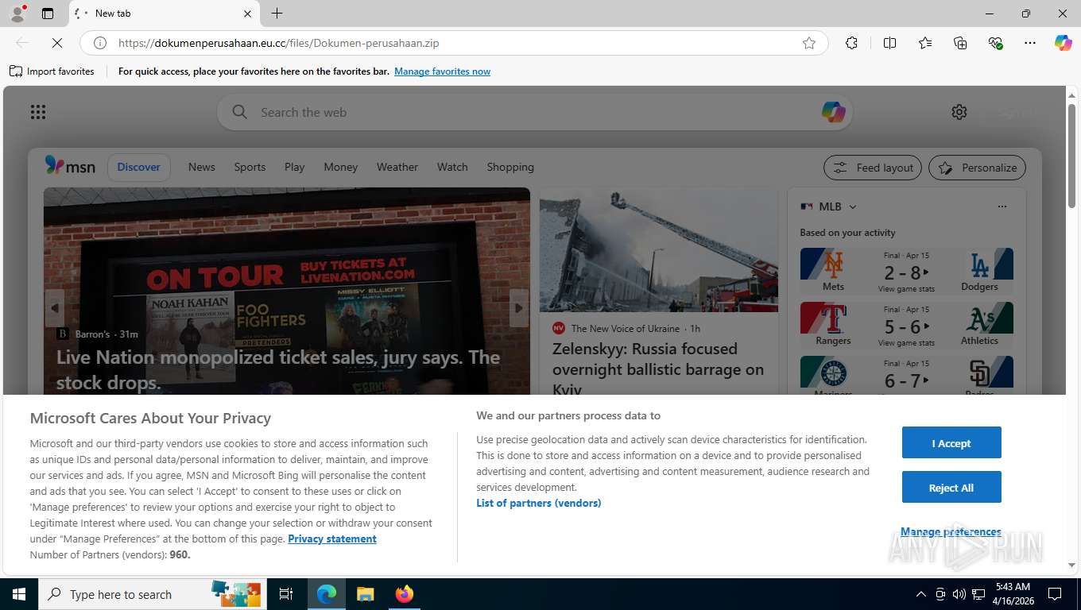This screenshot has width=1081, height=610.
Task: Open Edge Settings and more menu
Action: 1030,43
